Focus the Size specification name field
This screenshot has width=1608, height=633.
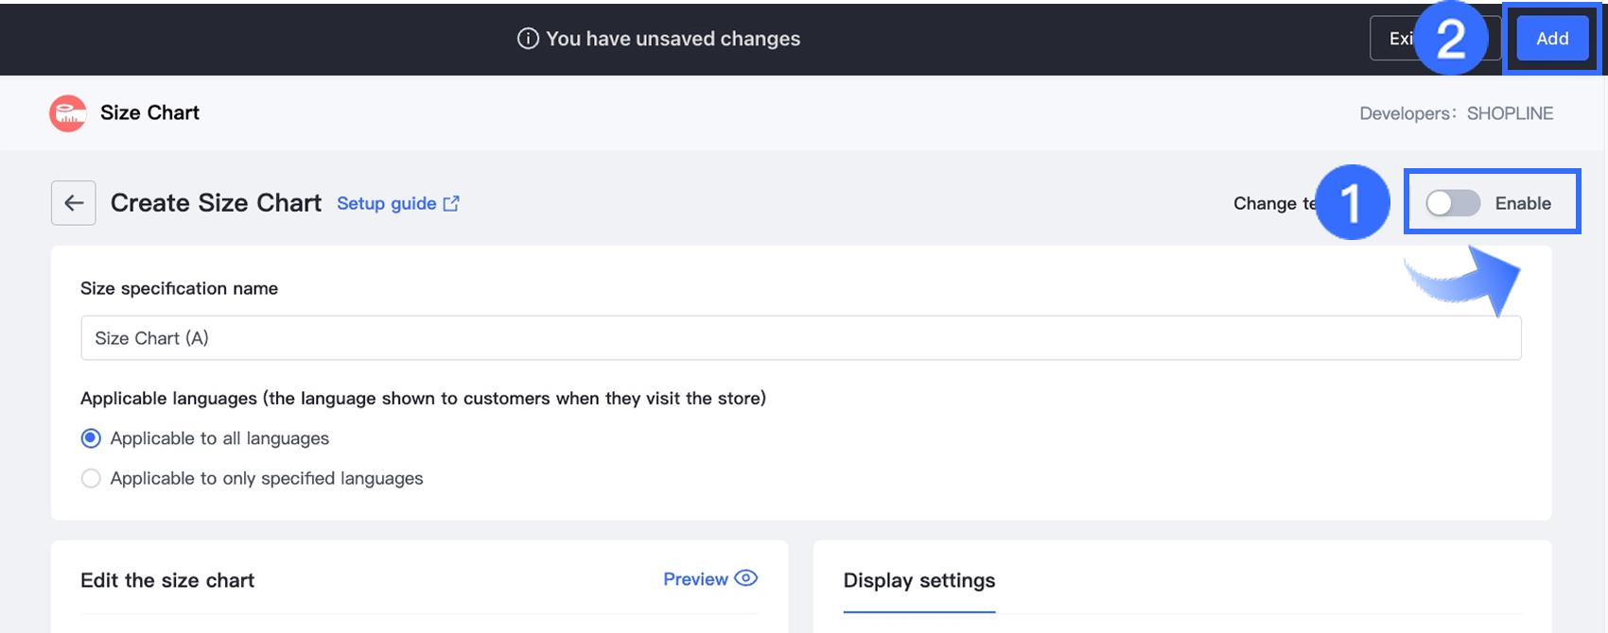point(800,338)
